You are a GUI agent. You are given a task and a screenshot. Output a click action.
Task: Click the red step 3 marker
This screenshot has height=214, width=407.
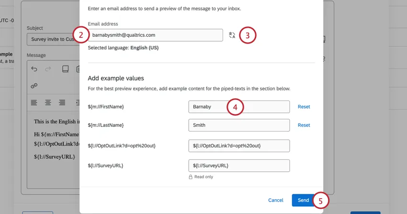tap(248, 35)
